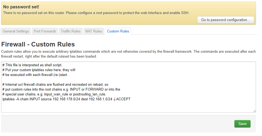Click the 'No password set!' warning title
262x136 pixels.
(x=21, y=7)
